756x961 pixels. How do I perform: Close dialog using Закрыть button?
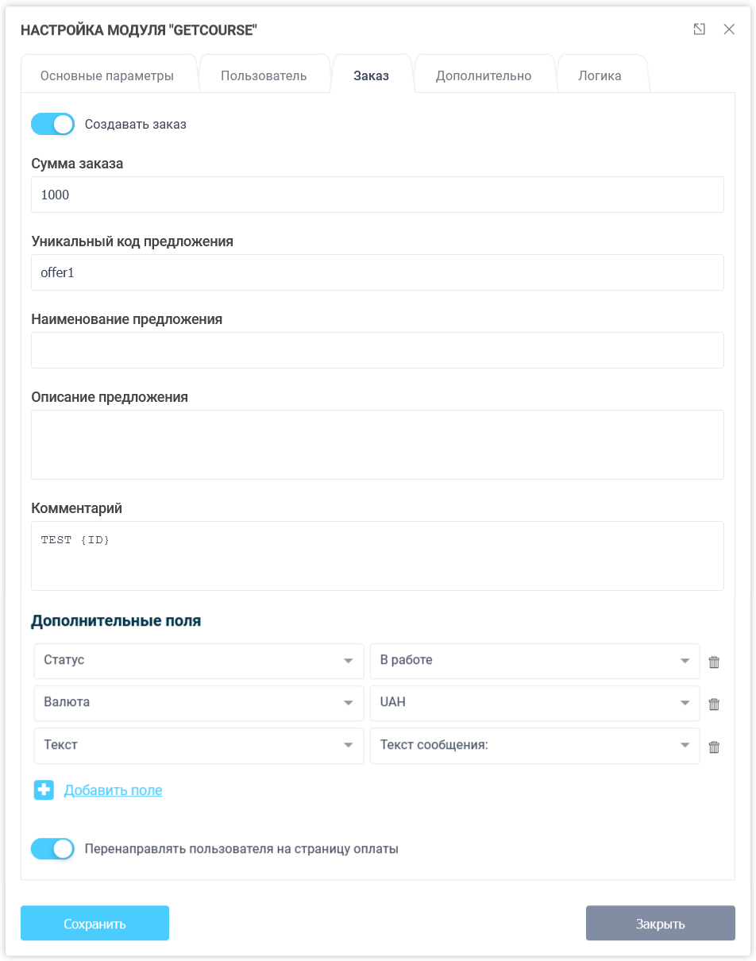[x=661, y=923]
